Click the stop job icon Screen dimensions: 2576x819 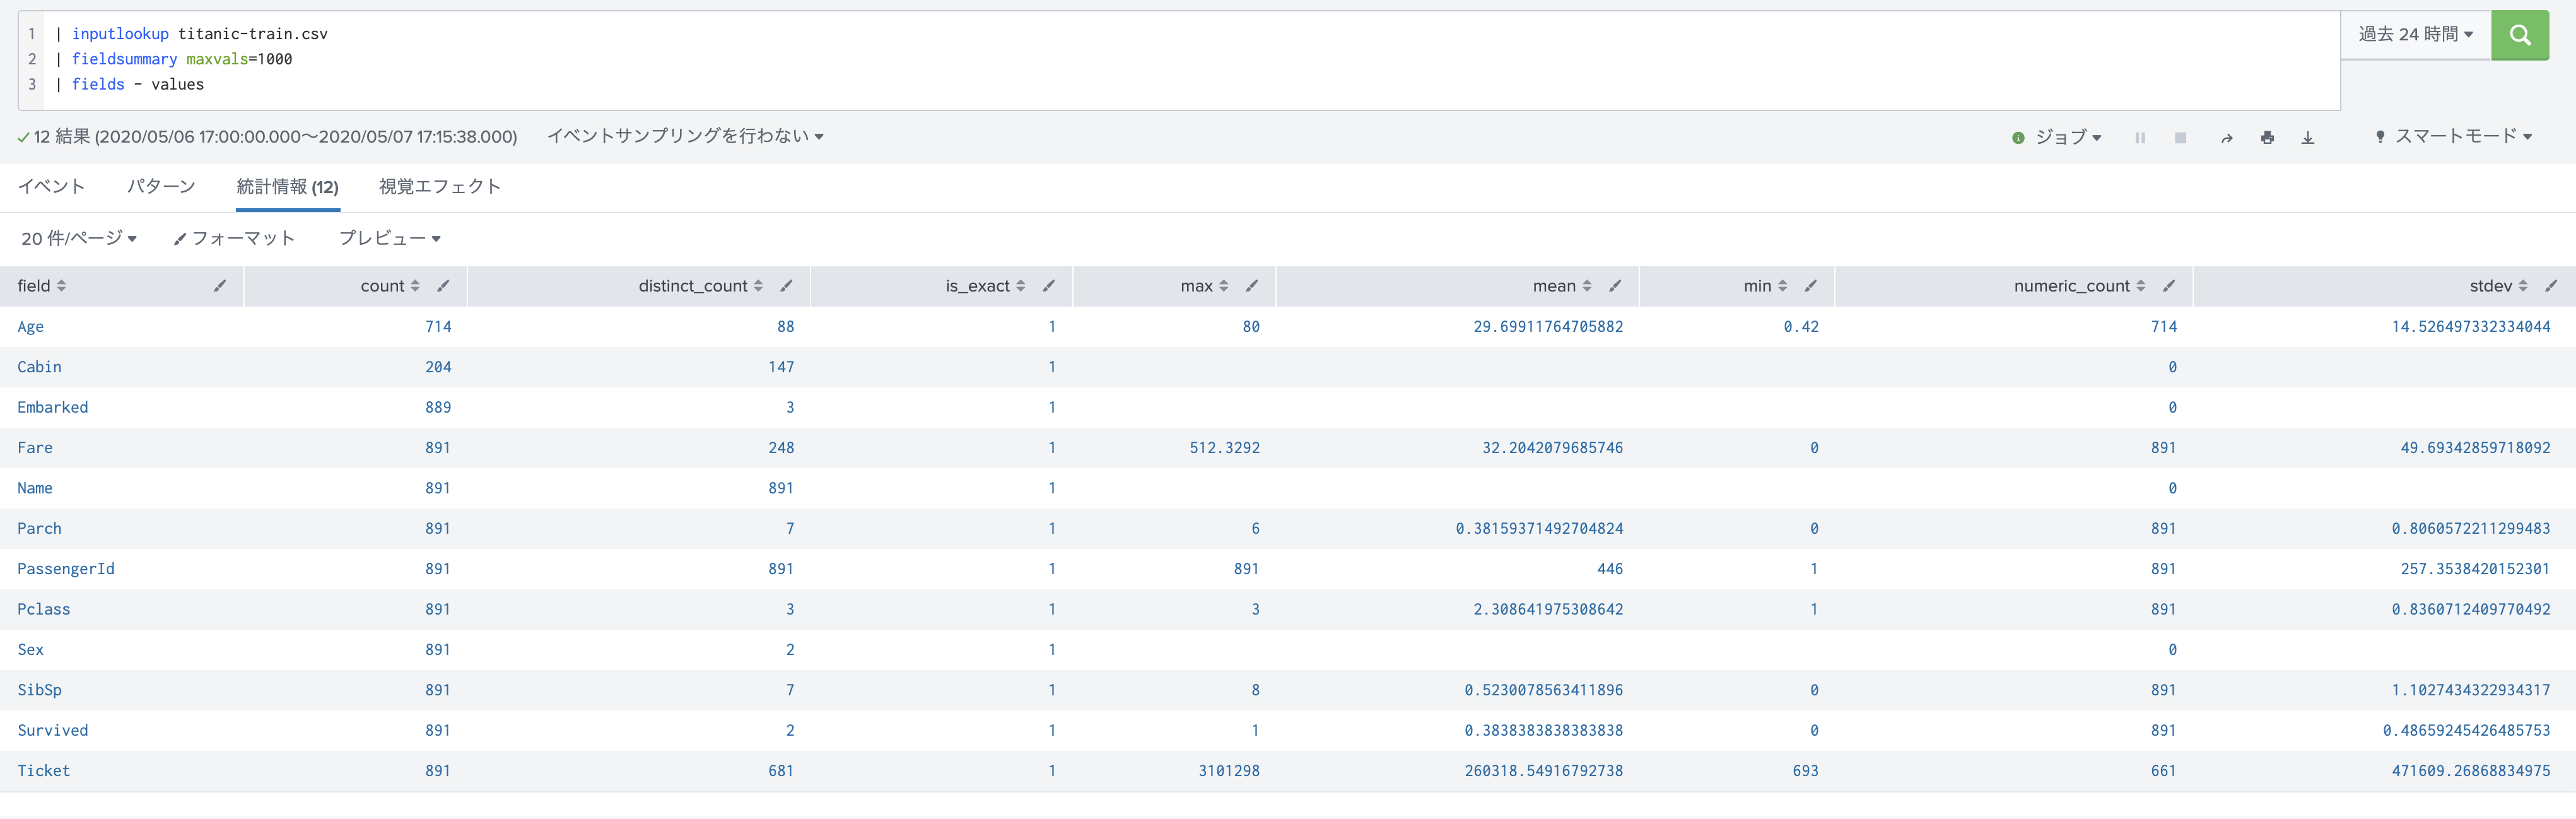[2180, 138]
